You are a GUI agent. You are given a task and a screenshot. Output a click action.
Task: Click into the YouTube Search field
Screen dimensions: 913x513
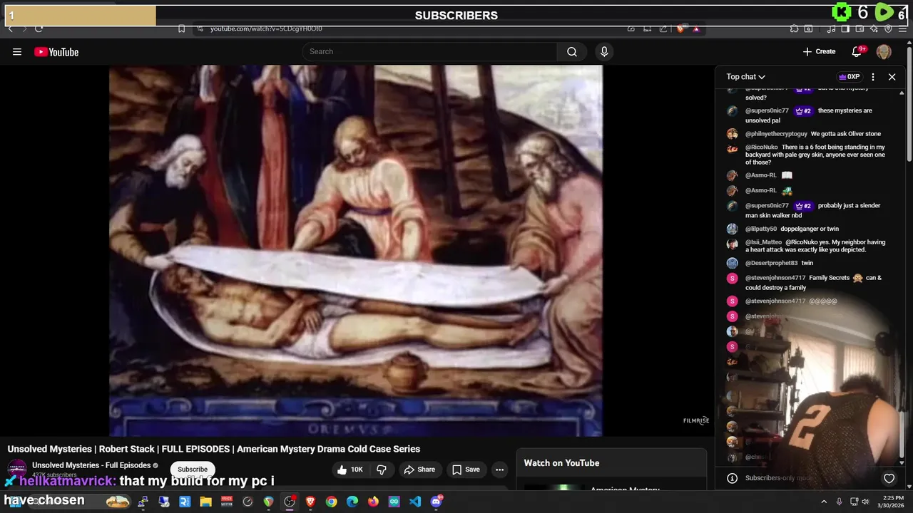430,51
